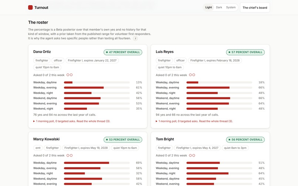
Task: Select the name Marcy Kowalski
Action: 46,139
